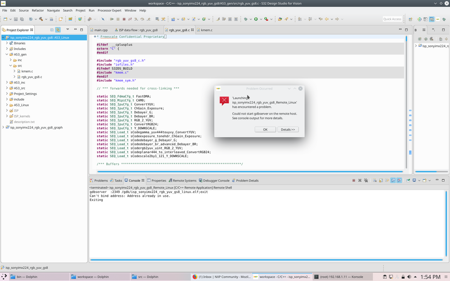Collapse the src folder under A53_gen
Screen dimensions: 450x281
(11, 66)
